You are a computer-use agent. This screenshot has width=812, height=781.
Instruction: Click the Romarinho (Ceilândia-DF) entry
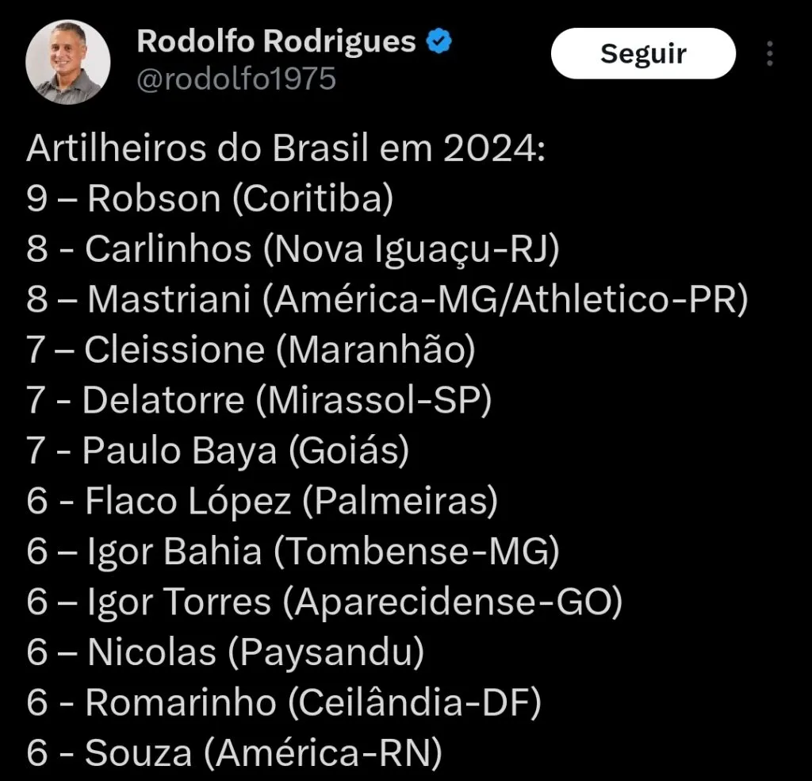[284, 702]
